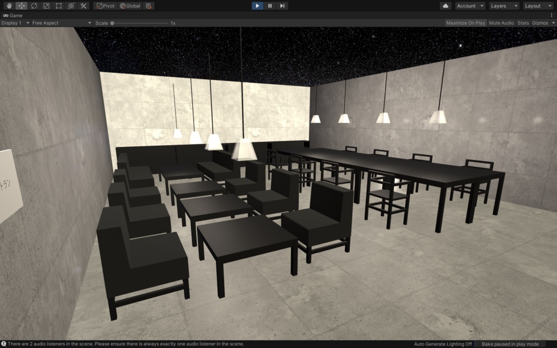Show Stats overlay in Game view

(x=524, y=23)
